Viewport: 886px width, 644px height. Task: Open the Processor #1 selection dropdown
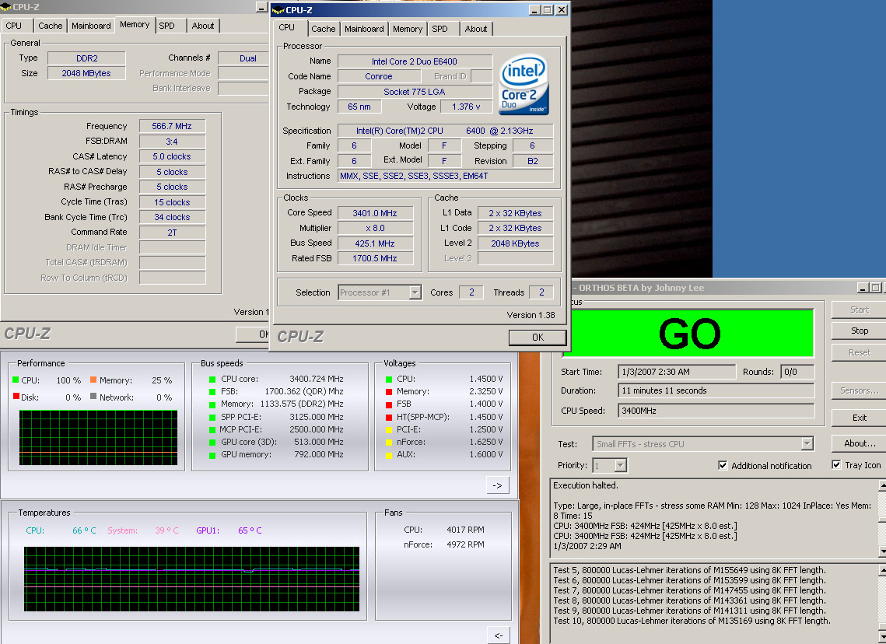pyautogui.click(x=415, y=292)
